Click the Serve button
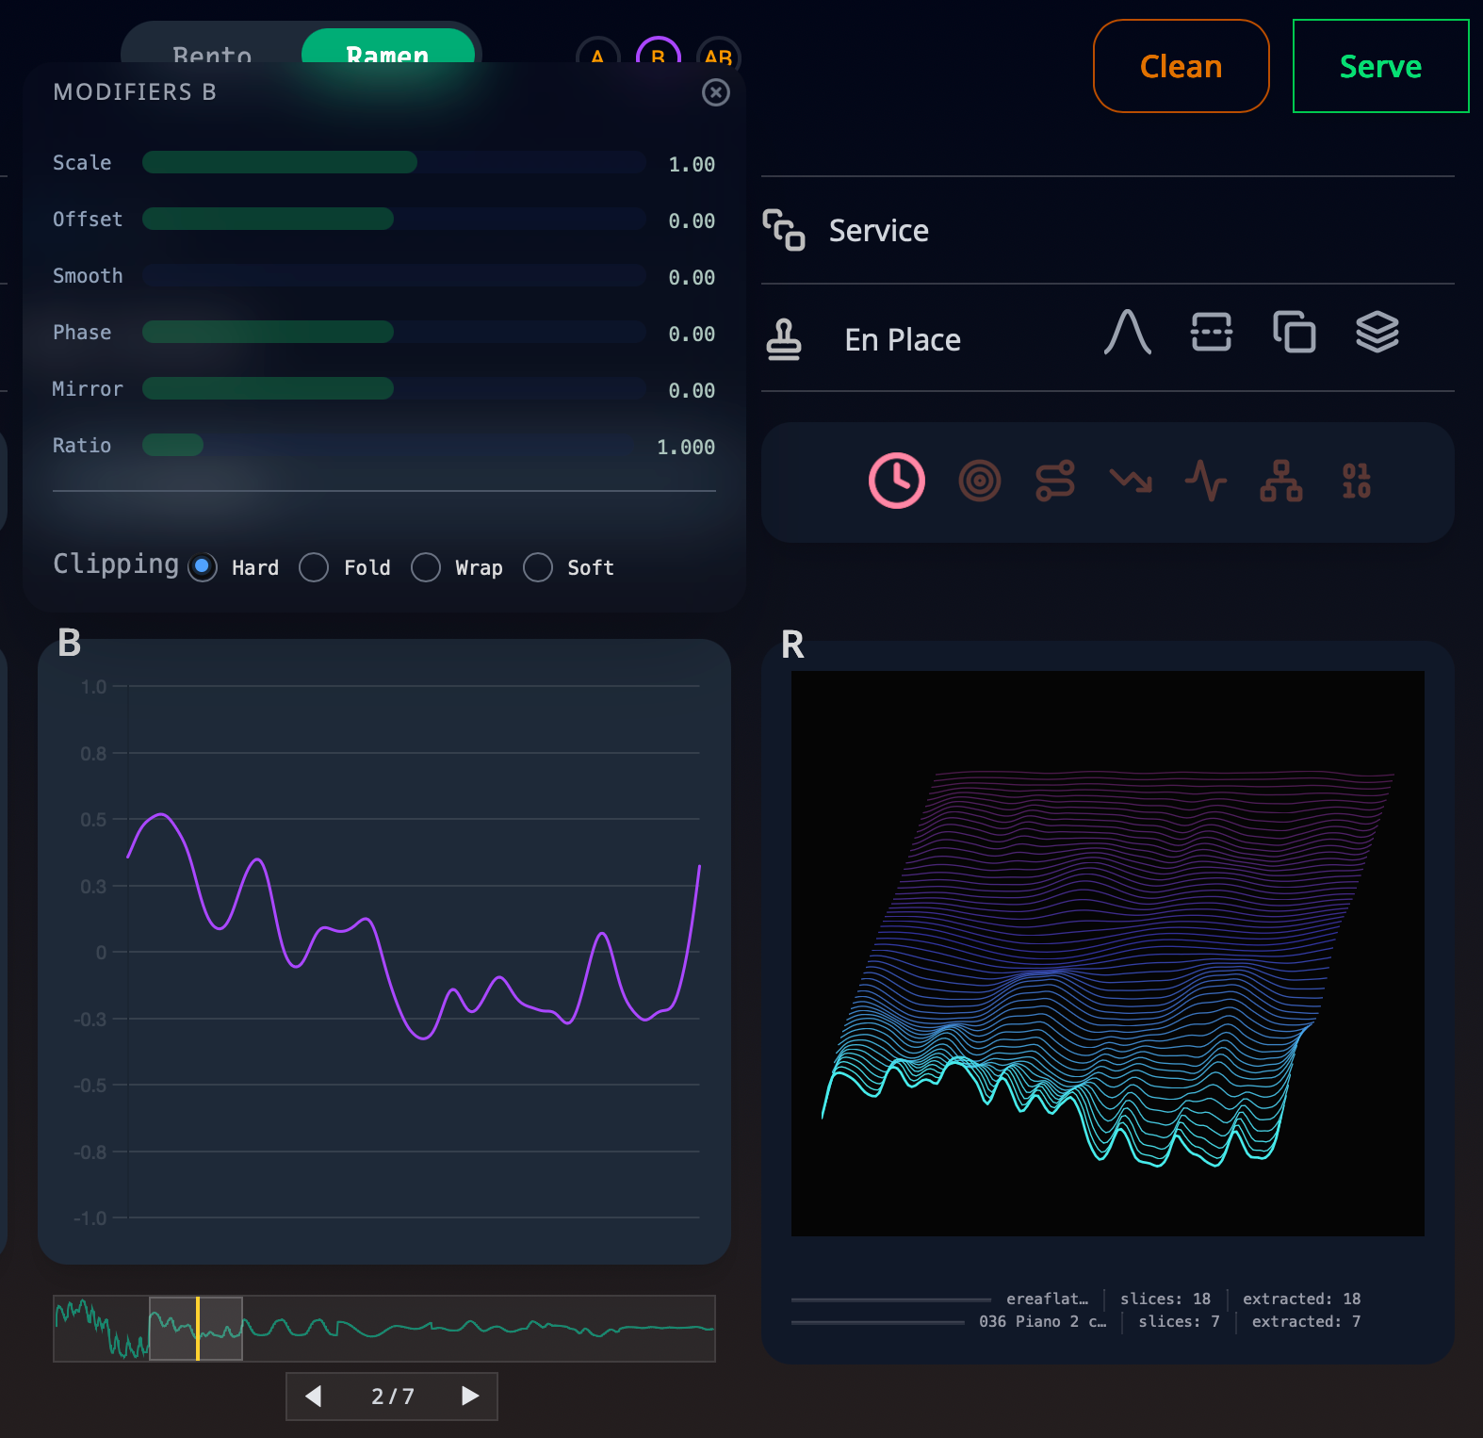Screen dimensions: 1483x1438 point(1381,66)
